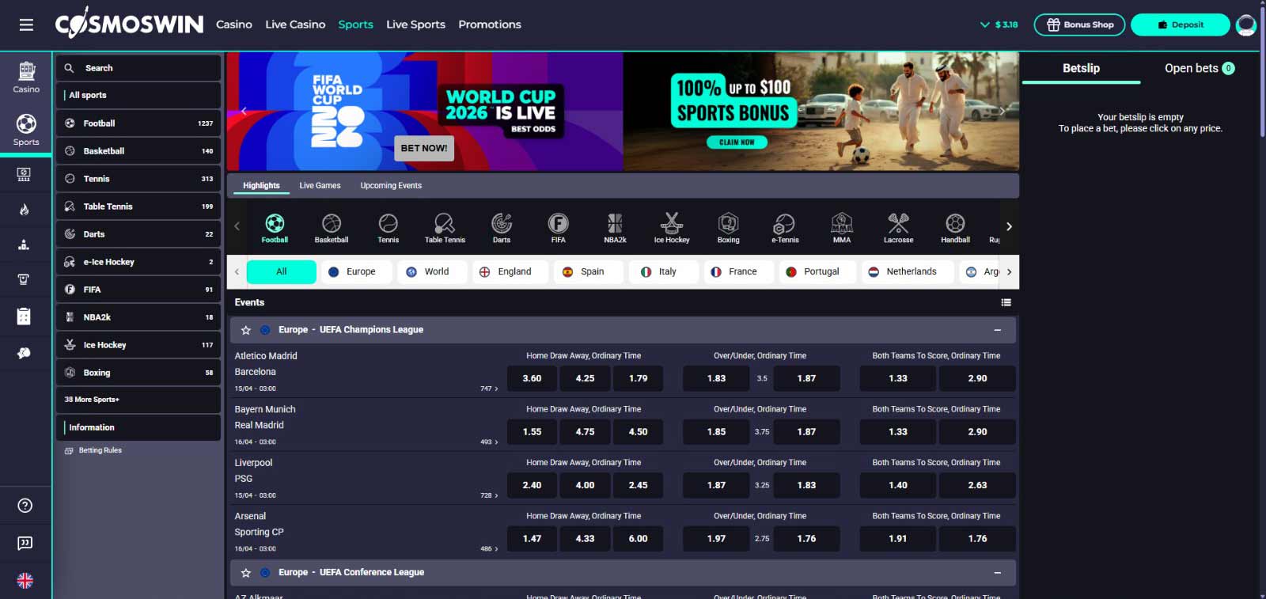This screenshot has width=1266, height=599.
Task: Open the Live Casino menu
Action: coord(295,25)
